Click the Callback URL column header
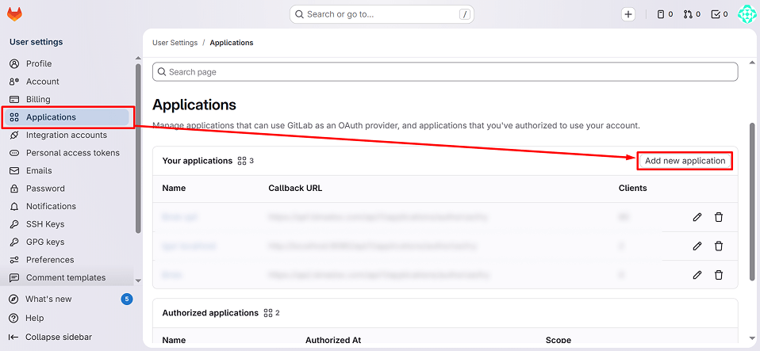Viewport: 760px width, 351px height. (295, 189)
